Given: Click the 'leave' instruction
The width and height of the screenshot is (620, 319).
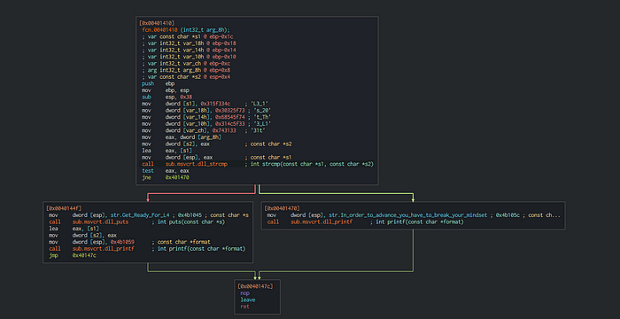Looking at the screenshot, I should coord(247,300).
